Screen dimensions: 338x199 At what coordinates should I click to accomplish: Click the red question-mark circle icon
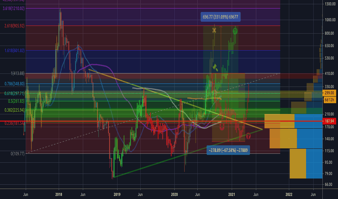tap(248, 136)
